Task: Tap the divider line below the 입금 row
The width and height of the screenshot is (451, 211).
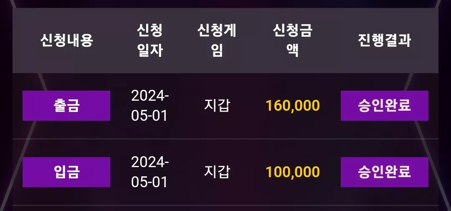Action: 225,206
